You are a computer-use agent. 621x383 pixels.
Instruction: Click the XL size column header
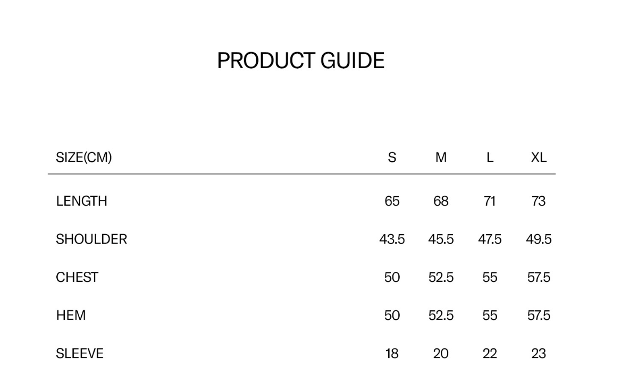(x=539, y=157)
